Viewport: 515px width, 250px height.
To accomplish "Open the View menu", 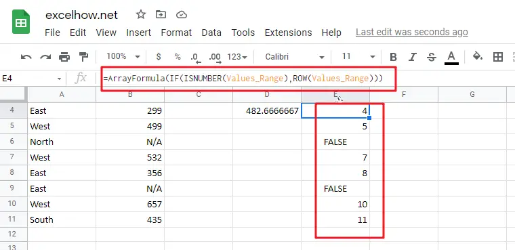I will tap(106, 33).
